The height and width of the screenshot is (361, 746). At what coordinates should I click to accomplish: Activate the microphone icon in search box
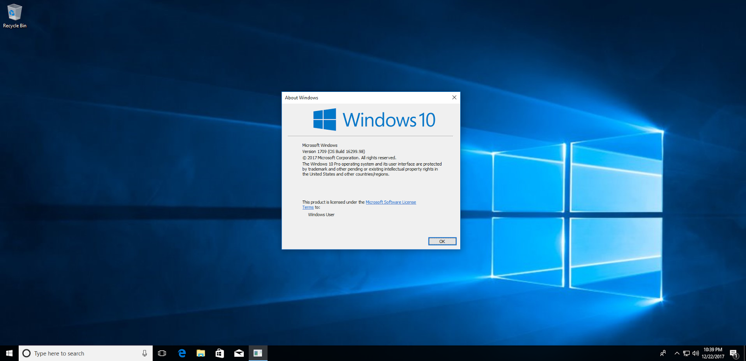pyautogui.click(x=145, y=353)
